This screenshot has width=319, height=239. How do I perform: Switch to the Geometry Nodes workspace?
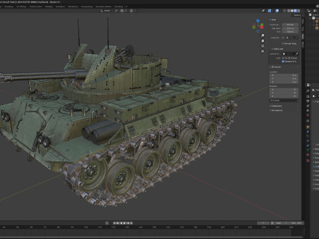tap(104, 7)
